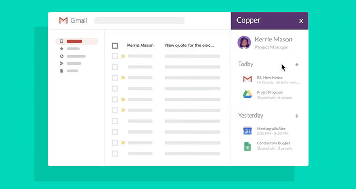Open email from Kerrie Mason

pyautogui.click(x=140, y=45)
